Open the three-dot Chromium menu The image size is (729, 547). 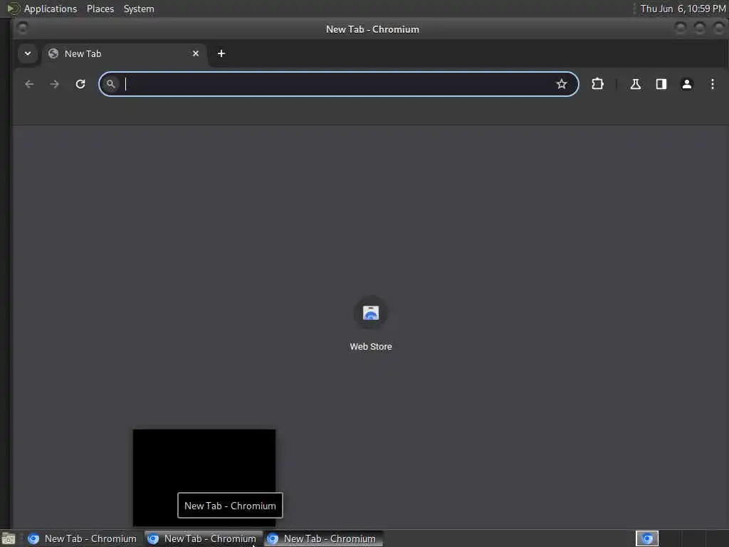pyautogui.click(x=712, y=84)
